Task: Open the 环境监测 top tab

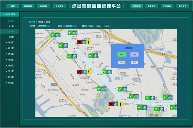Action: click(x=28, y=6)
